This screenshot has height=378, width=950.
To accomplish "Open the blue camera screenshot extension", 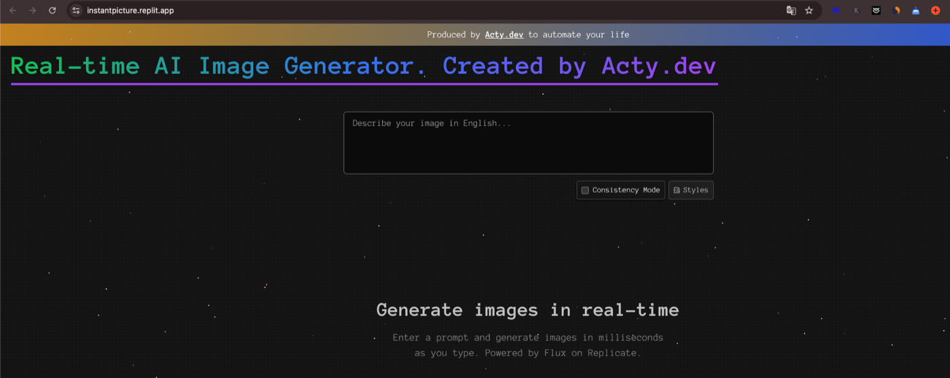I will click(836, 10).
